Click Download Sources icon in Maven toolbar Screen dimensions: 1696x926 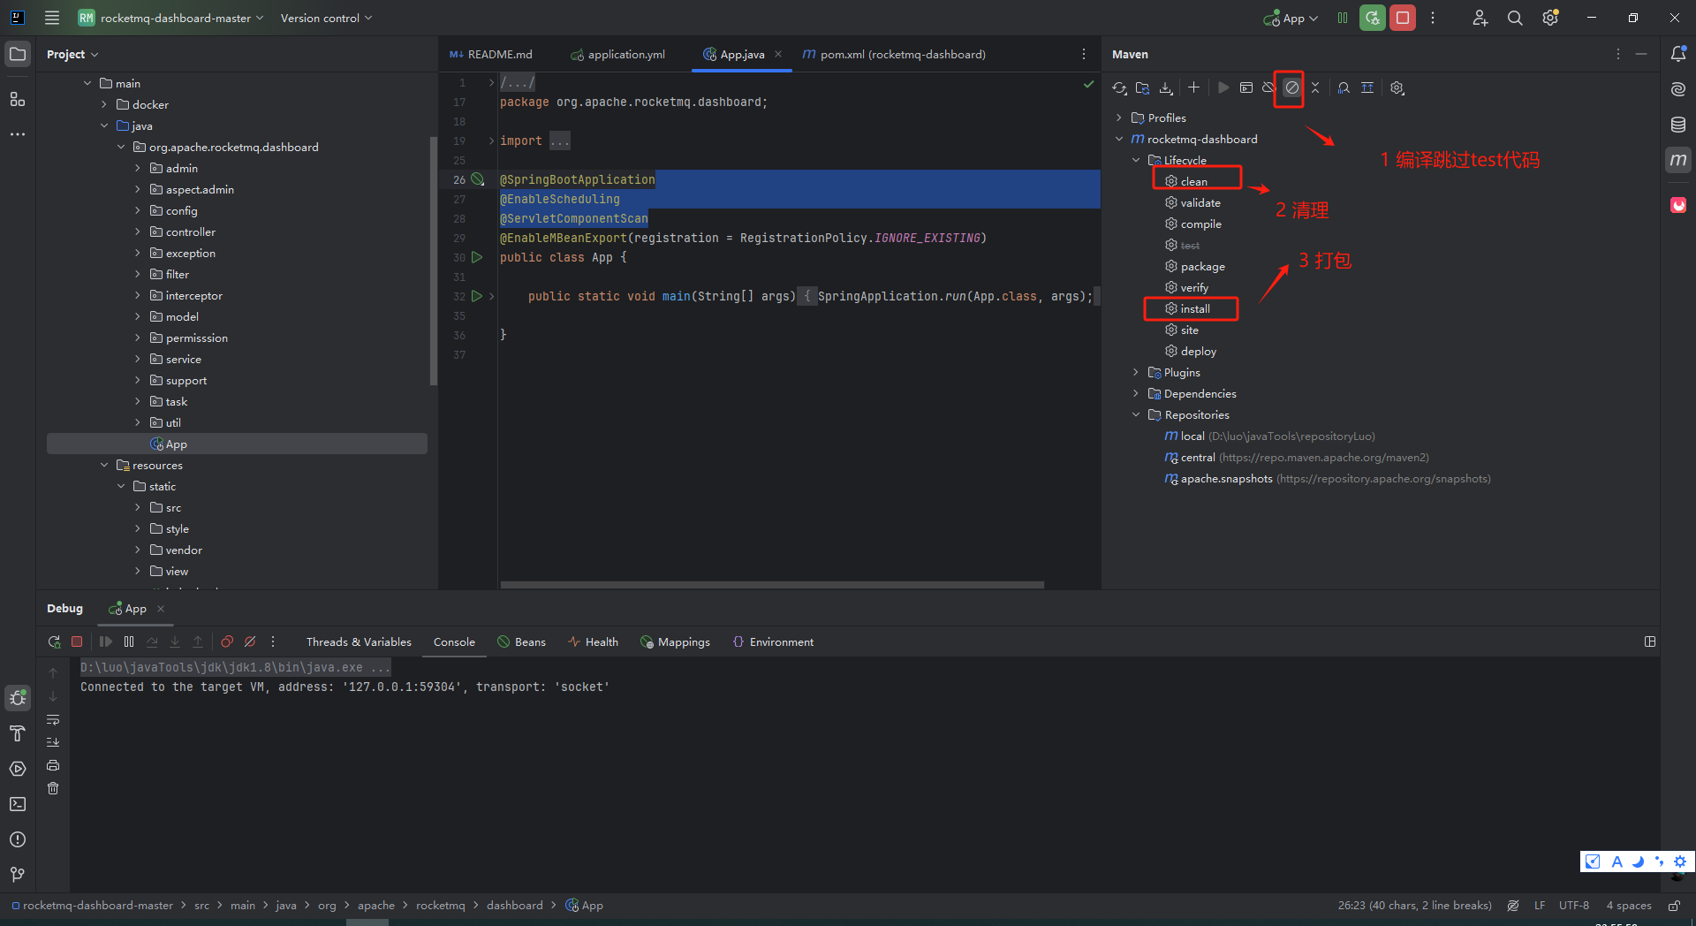pos(1166,87)
